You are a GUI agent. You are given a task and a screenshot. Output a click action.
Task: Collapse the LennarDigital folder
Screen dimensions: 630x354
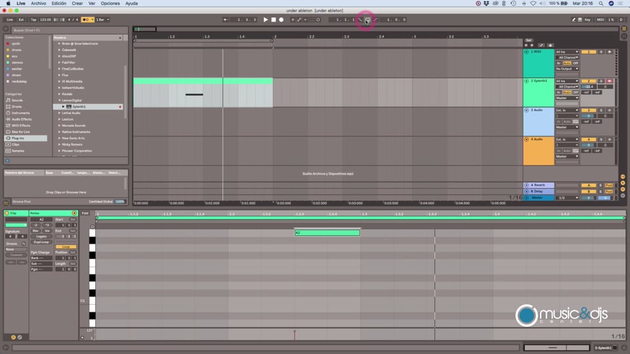point(60,100)
